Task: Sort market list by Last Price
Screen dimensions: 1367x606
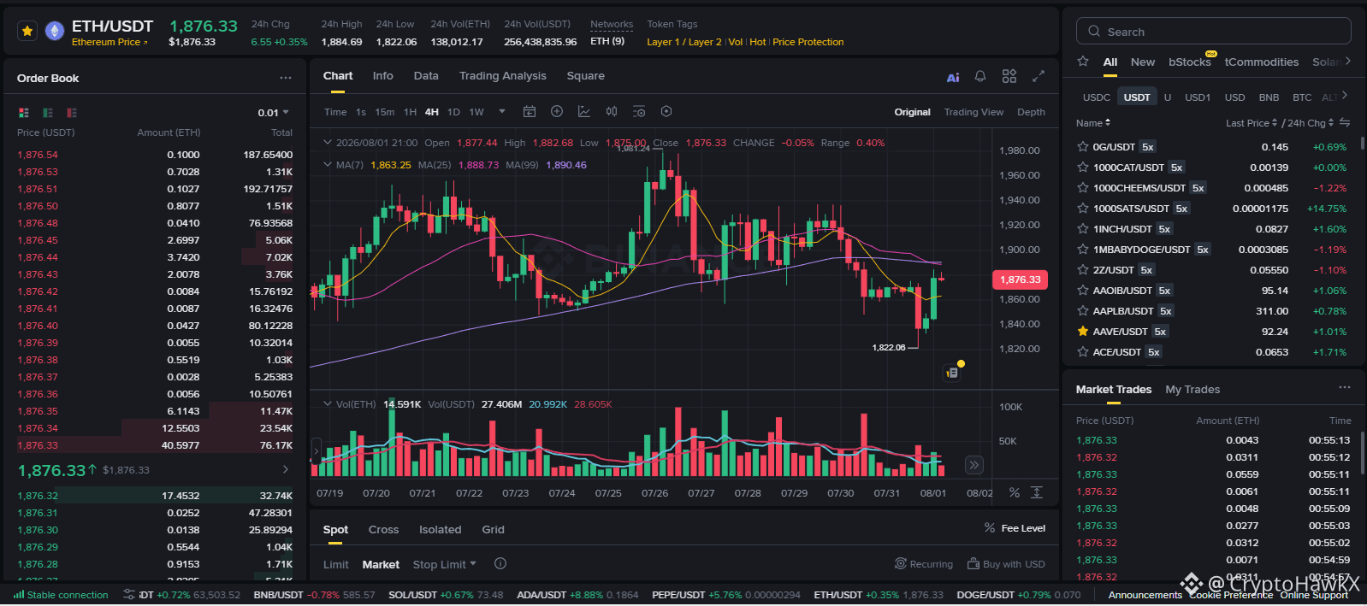Action: point(1251,123)
